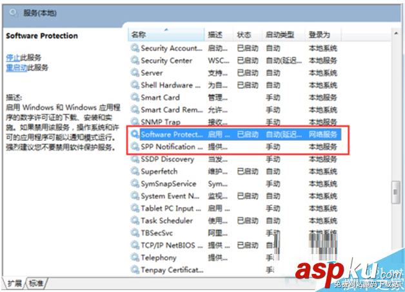Select the Security Center service name
405x292 pixels.
pyautogui.click(x=166, y=60)
